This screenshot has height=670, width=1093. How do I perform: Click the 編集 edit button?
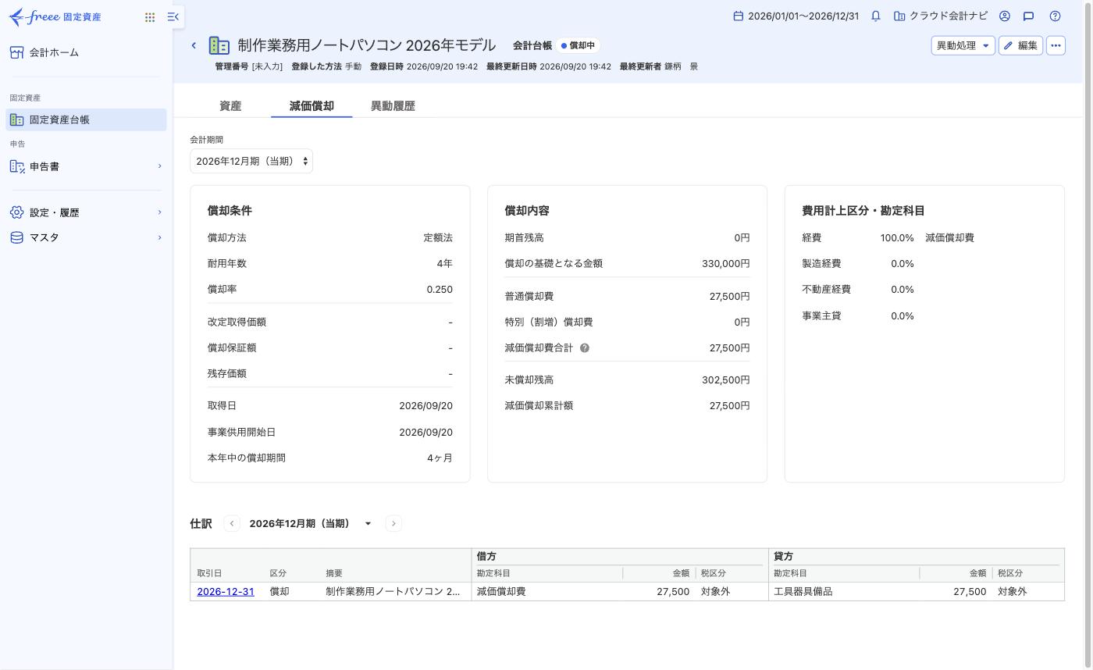click(1020, 45)
